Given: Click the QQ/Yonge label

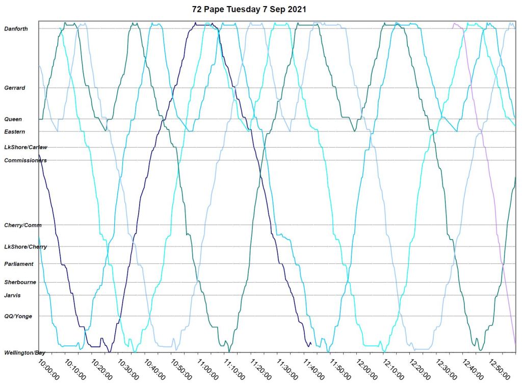Looking at the screenshot, I should pyautogui.click(x=18, y=316).
